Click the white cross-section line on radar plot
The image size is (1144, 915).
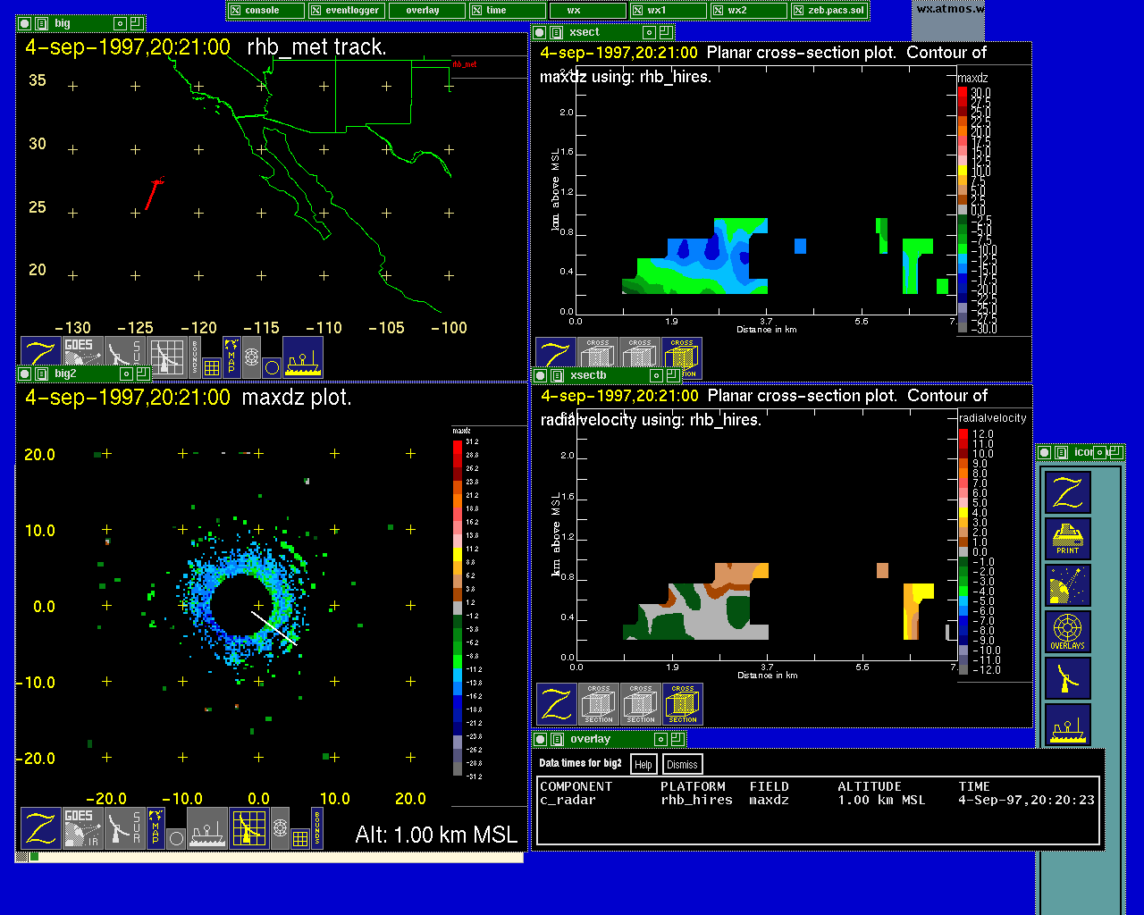tap(274, 628)
